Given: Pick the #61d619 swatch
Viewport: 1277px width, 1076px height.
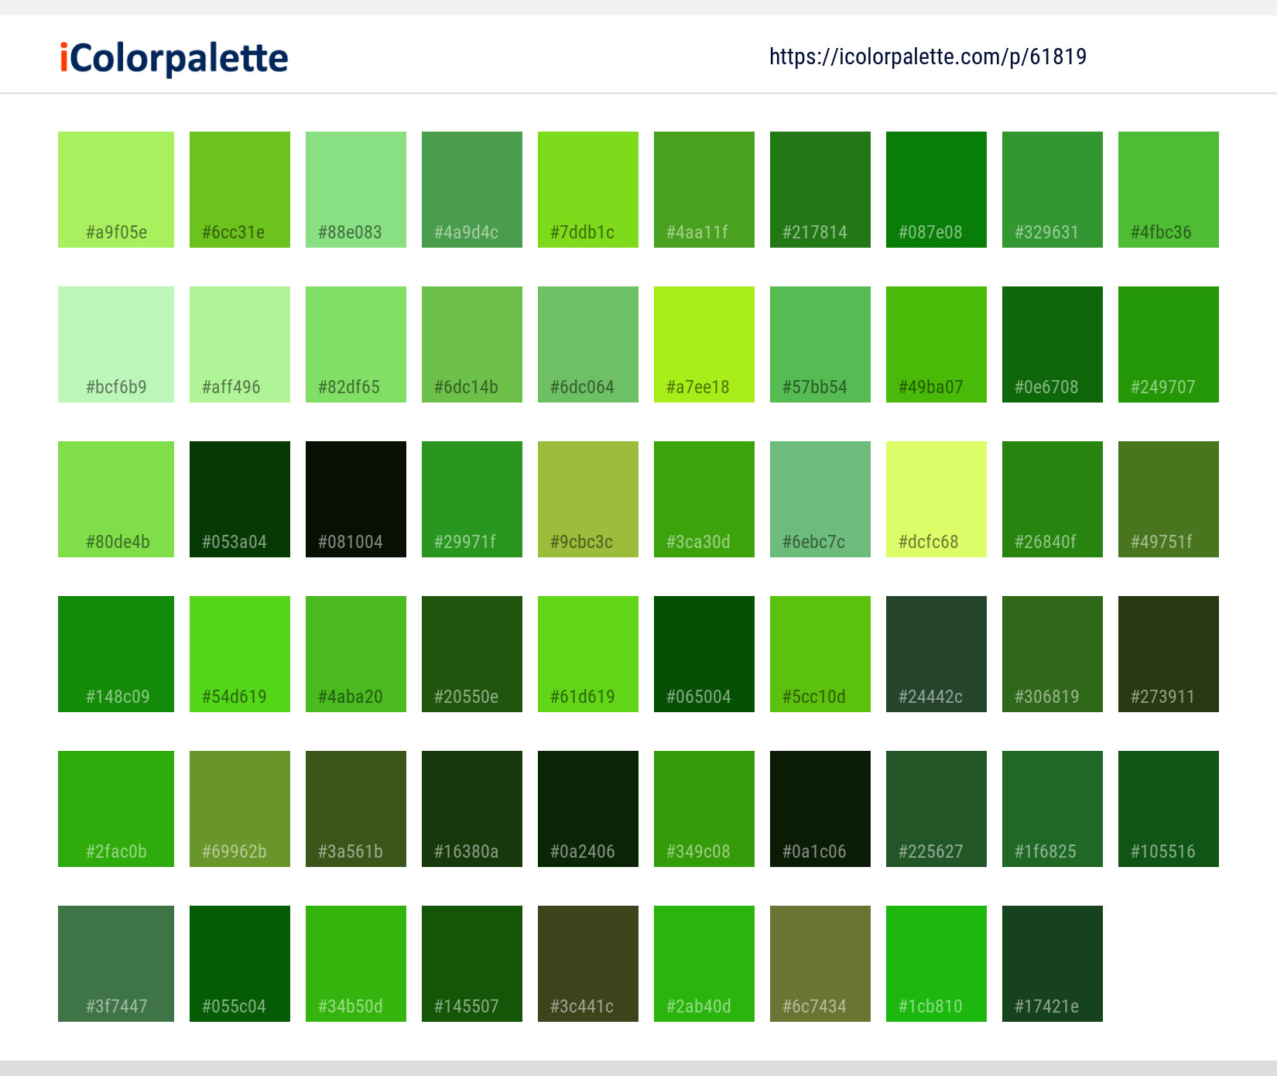Looking at the screenshot, I should coord(588,654).
